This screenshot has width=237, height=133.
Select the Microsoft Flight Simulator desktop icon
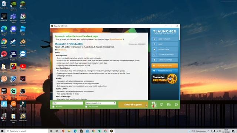13,56
